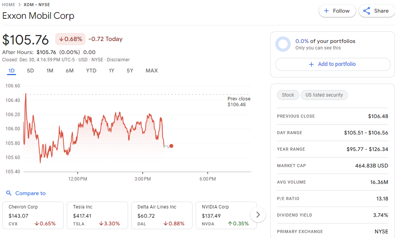Click the DAY RANGE label
395x238 pixels.
(290, 133)
